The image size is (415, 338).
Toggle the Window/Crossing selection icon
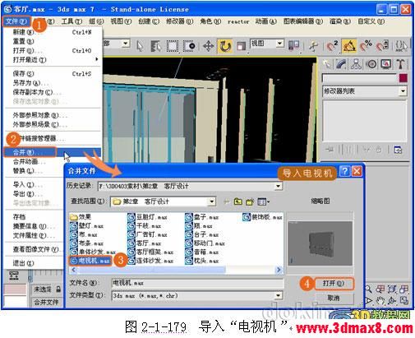pyautogui.click(x=189, y=46)
